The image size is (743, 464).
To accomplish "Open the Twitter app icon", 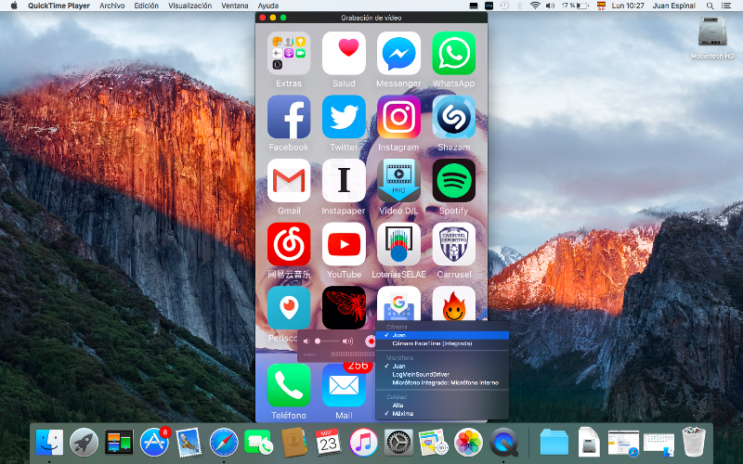I will coord(344,117).
